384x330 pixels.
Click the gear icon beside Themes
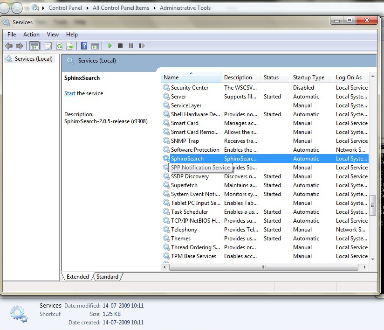(x=166, y=238)
